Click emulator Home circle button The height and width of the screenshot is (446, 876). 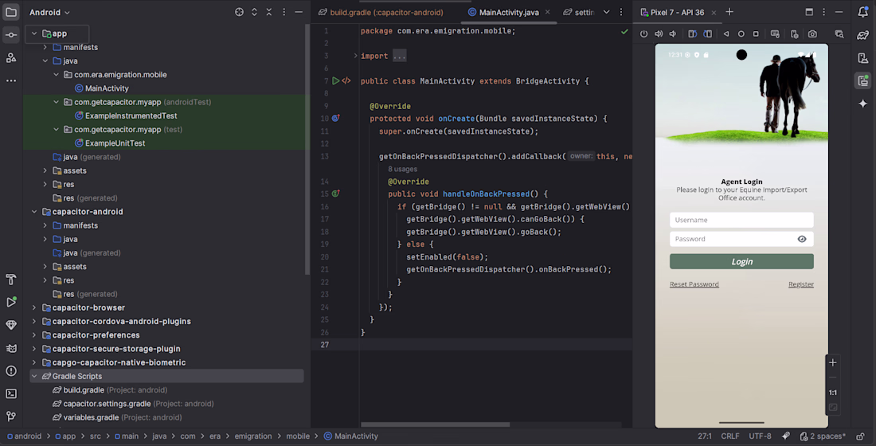click(x=741, y=34)
